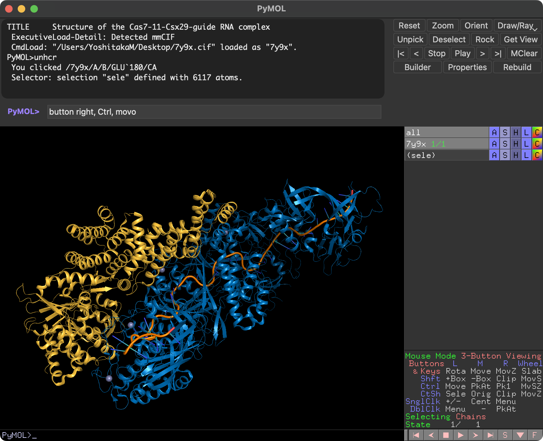The image size is (543, 441).
Task: Open the Hide menu for all objects
Action: (x=515, y=132)
